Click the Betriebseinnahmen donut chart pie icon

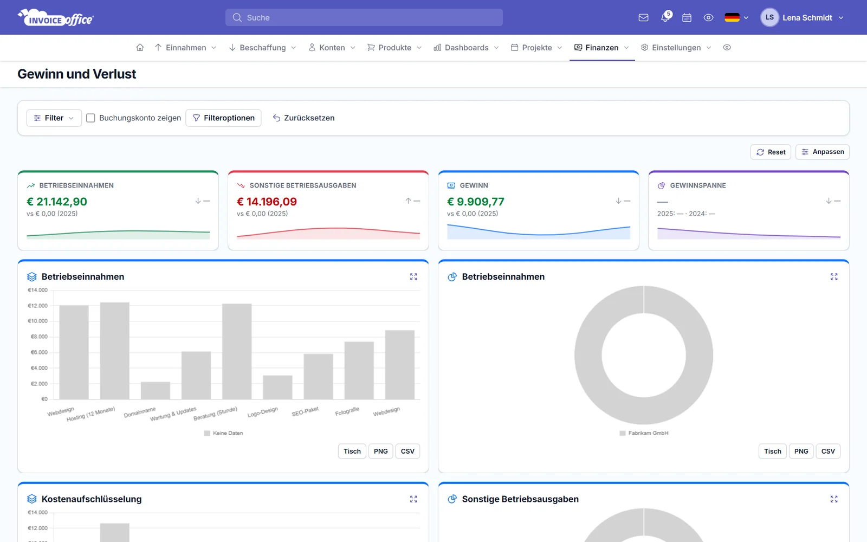(452, 277)
